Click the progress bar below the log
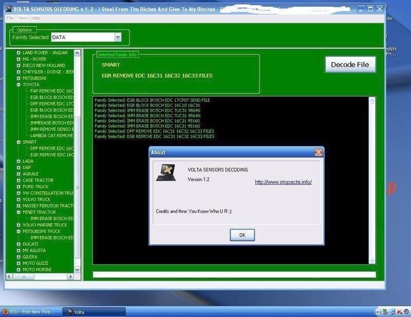 pos(234,274)
